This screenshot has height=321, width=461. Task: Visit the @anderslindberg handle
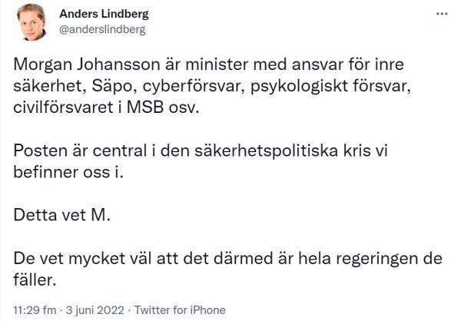(102, 30)
